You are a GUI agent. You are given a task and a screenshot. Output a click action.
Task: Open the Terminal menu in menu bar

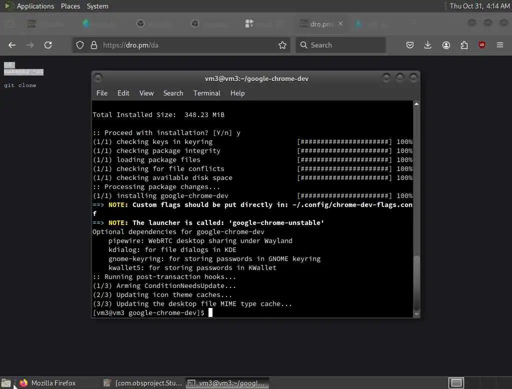tap(206, 93)
